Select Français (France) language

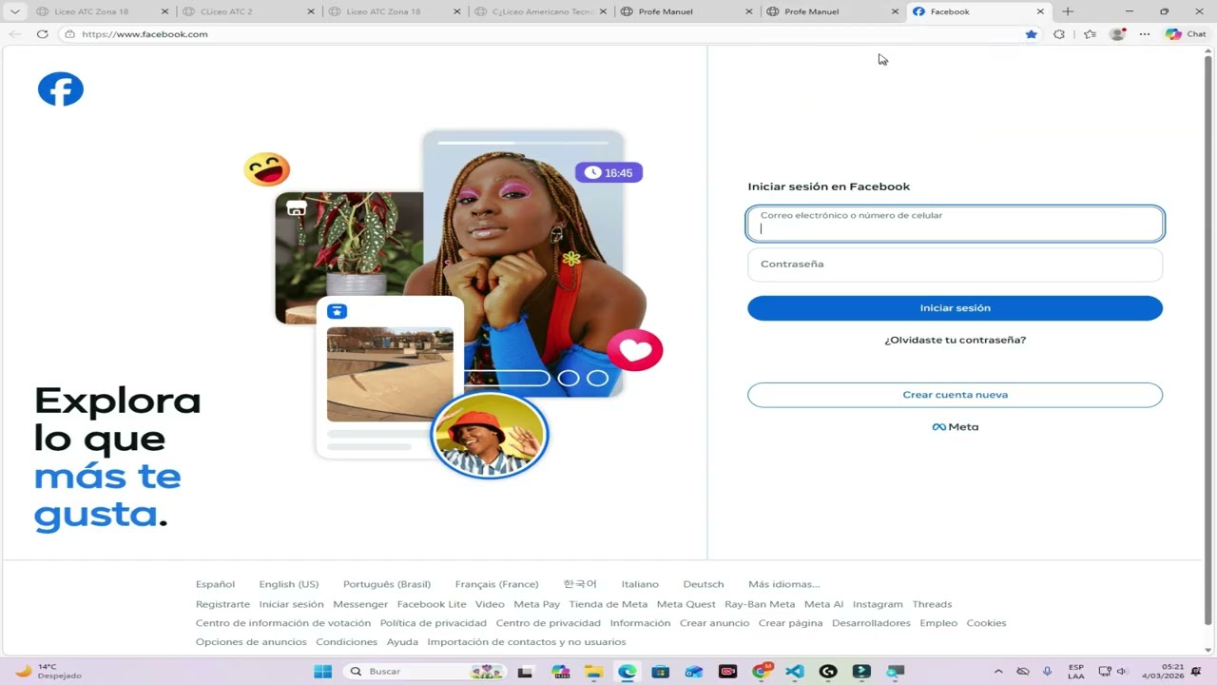pyautogui.click(x=496, y=584)
